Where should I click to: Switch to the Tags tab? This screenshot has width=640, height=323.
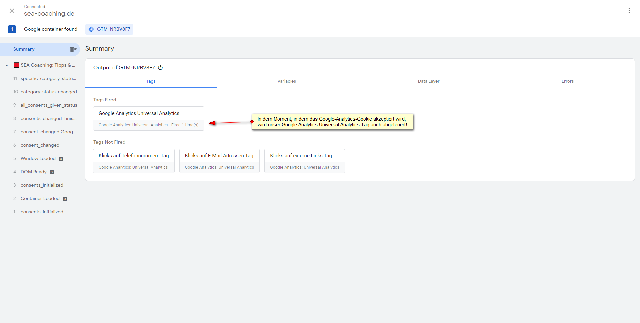click(151, 81)
